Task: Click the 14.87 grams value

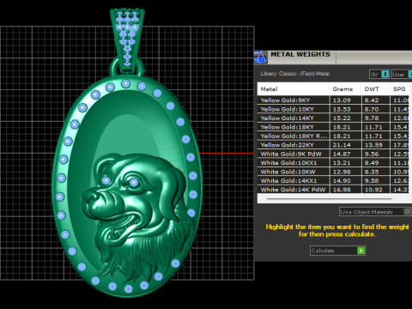Action: [x=342, y=154]
